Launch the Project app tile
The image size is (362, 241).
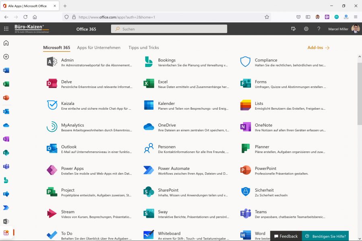click(x=90, y=192)
